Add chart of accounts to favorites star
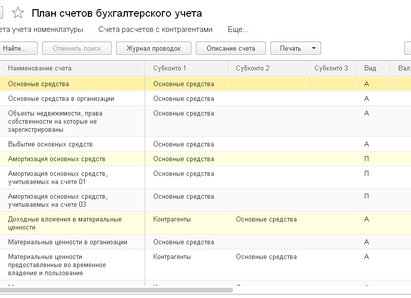411x298 pixels. coord(18,13)
